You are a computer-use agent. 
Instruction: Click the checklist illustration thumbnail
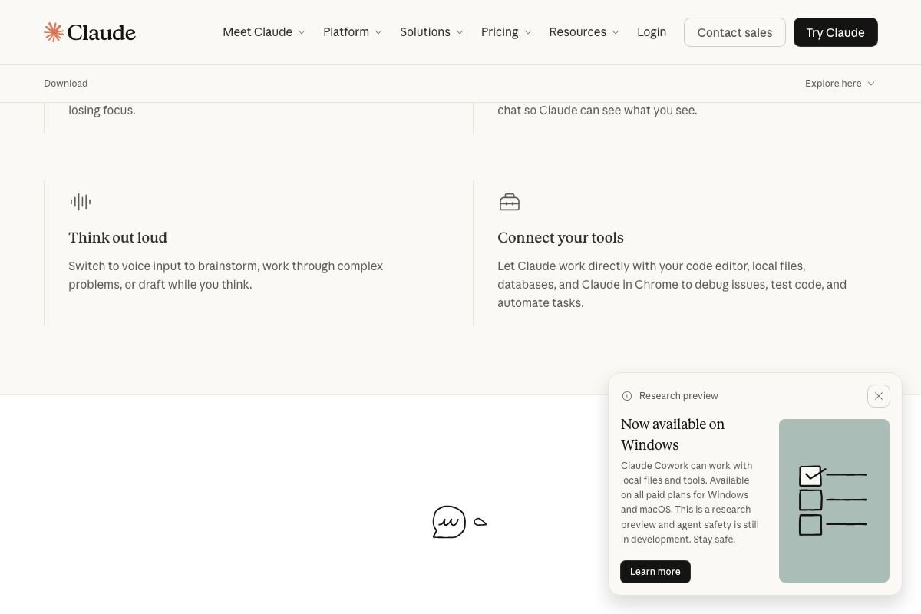[834, 500]
